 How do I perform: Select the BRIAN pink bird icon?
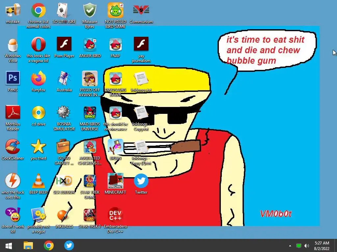[x=116, y=147]
